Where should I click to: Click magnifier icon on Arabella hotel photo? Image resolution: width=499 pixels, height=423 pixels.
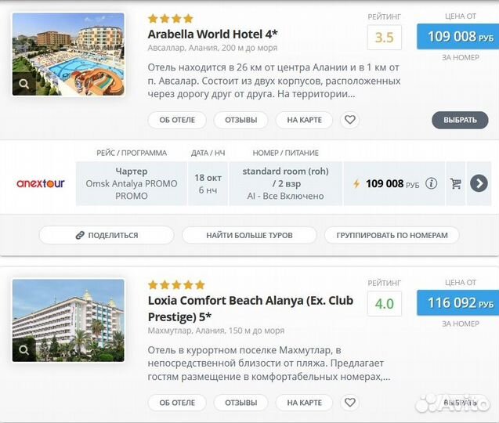tap(25, 83)
